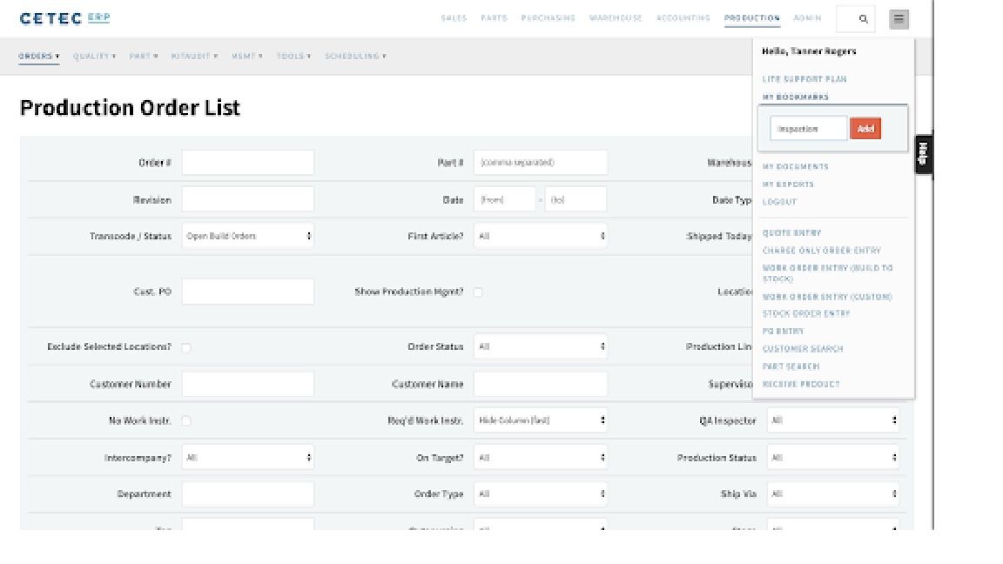Image resolution: width=1003 pixels, height=564 pixels.
Task: Open the Orders submenu
Action: click(x=38, y=57)
